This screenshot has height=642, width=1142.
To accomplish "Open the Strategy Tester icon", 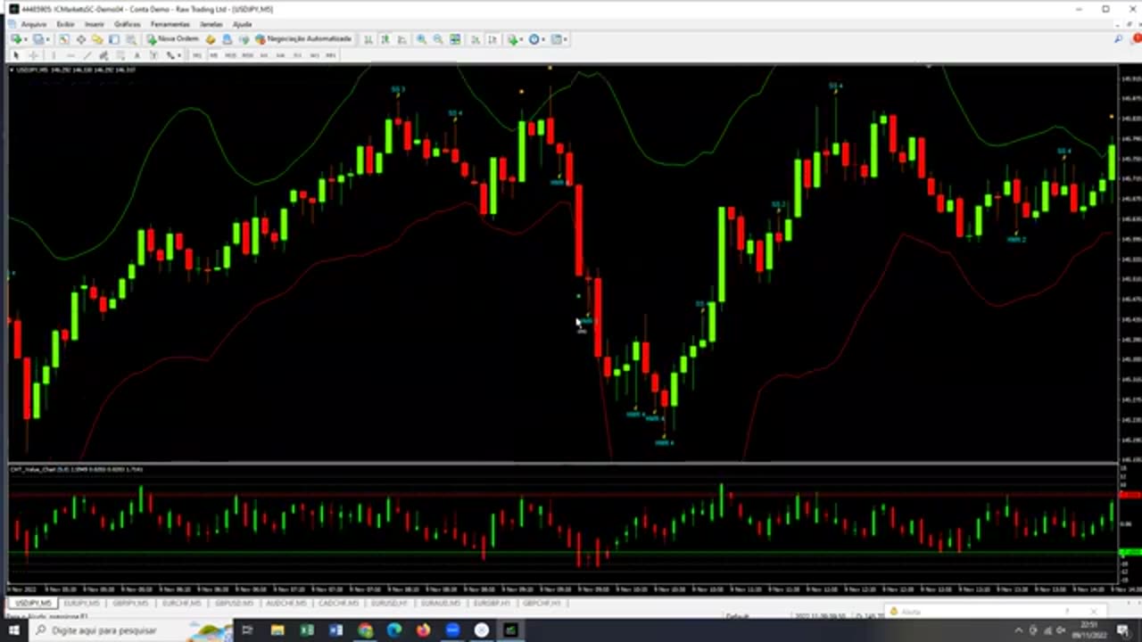I will click(130, 39).
